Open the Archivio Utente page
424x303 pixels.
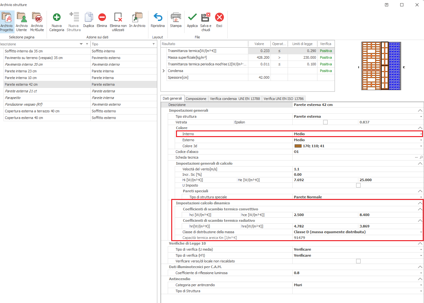(x=22, y=17)
